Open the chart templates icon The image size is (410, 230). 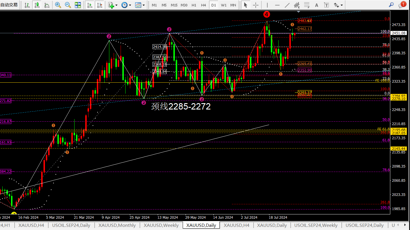[138, 5]
